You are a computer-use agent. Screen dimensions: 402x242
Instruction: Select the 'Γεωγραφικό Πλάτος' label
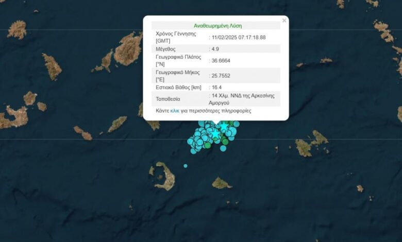178,57
